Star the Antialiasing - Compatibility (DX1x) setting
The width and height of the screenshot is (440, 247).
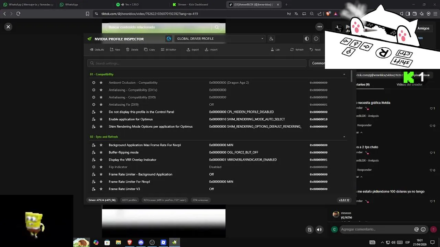101,90
